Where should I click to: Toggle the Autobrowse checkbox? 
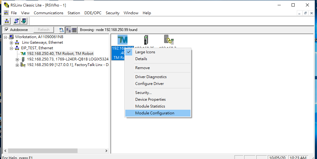pos(7,30)
